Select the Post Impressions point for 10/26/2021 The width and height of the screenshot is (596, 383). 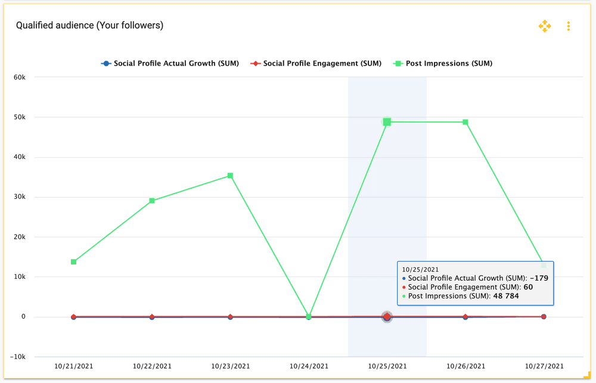tap(465, 122)
